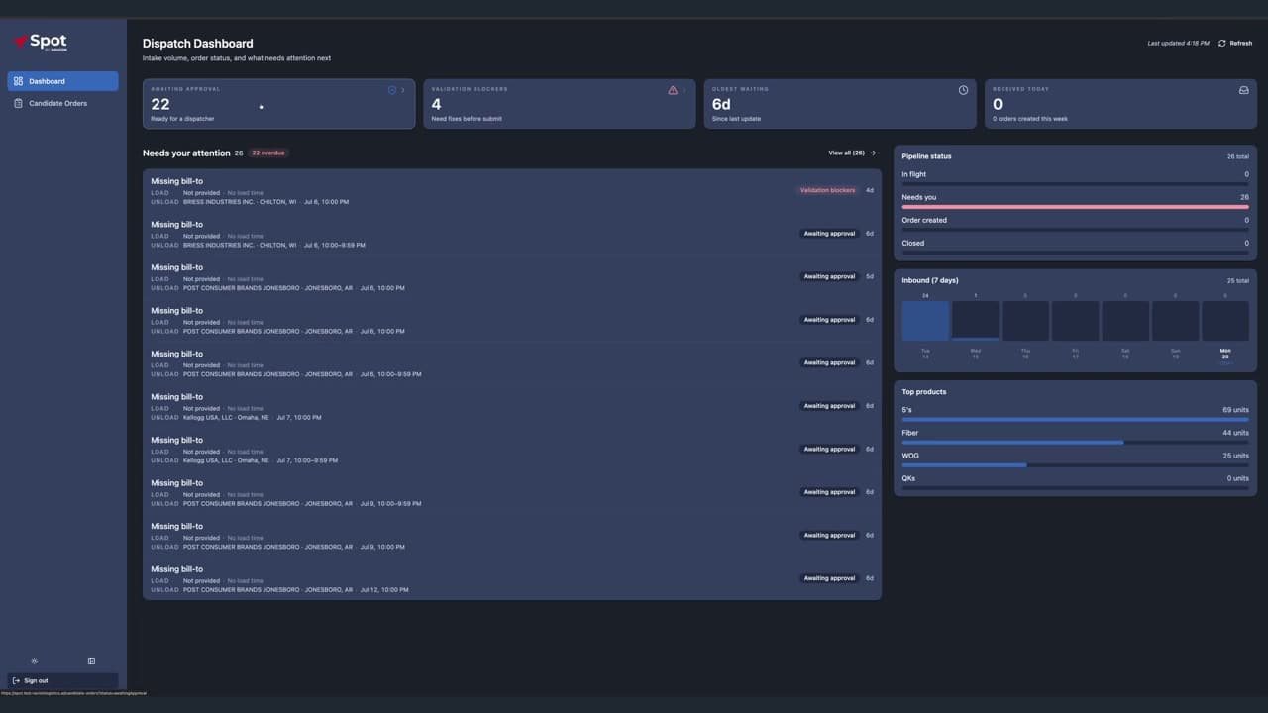Click the clock icon on Oldest Waiting
The image size is (1268, 713).
click(x=963, y=90)
